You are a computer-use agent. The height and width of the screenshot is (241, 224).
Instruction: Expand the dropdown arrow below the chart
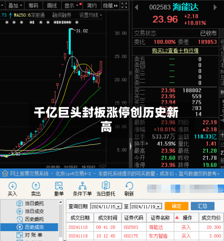(103, 167)
